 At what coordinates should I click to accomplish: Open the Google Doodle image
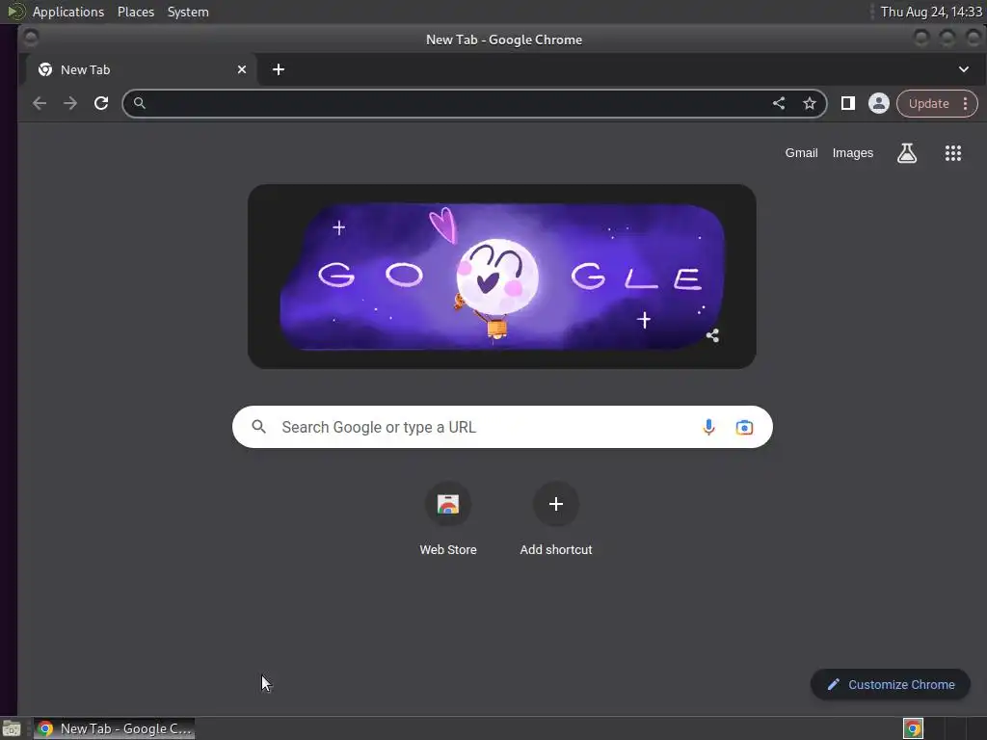pyautogui.click(x=501, y=277)
